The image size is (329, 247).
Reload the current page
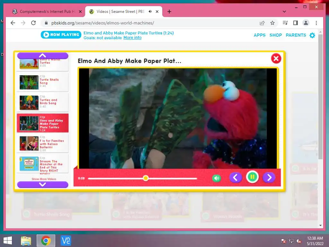(x=33, y=23)
